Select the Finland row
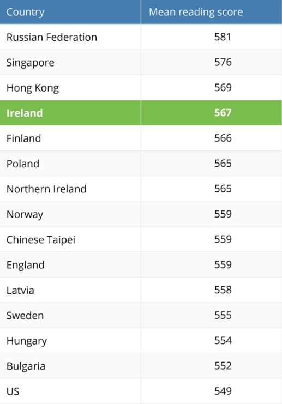Viewport: 282px width, 404px height. [x=141, y=138]
